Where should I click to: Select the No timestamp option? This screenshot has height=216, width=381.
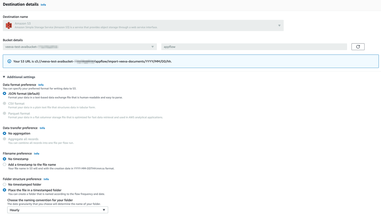4,159
